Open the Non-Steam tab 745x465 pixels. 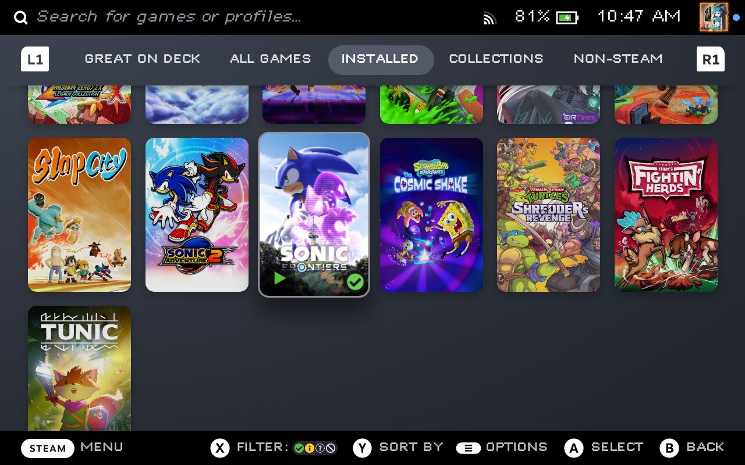coord(618,59)
